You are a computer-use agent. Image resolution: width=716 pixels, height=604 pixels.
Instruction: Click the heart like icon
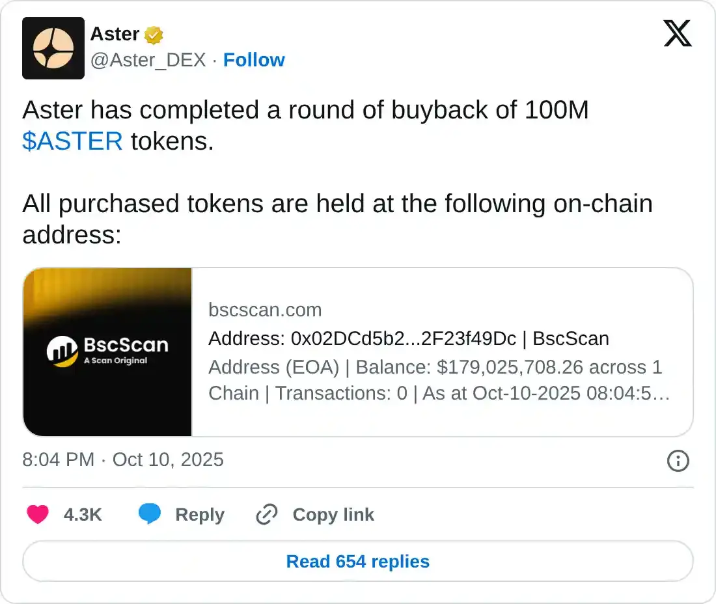click(x=38, y=514)
